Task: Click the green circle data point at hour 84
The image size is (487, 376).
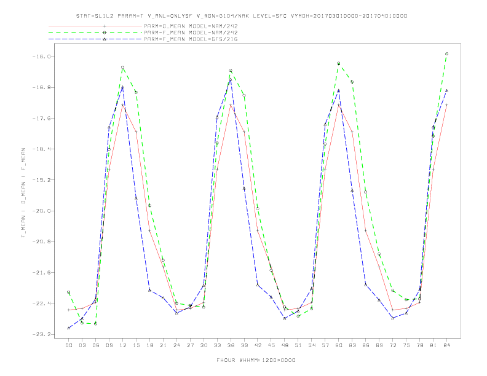Action: [x=446, y=54]
